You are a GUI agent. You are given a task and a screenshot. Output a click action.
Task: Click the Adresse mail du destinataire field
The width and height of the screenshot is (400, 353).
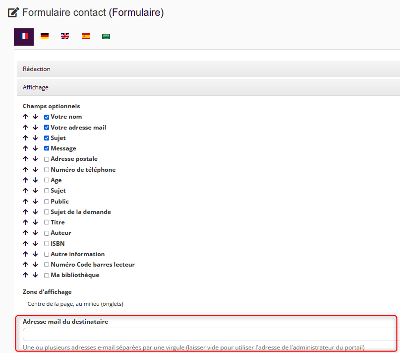208,334
